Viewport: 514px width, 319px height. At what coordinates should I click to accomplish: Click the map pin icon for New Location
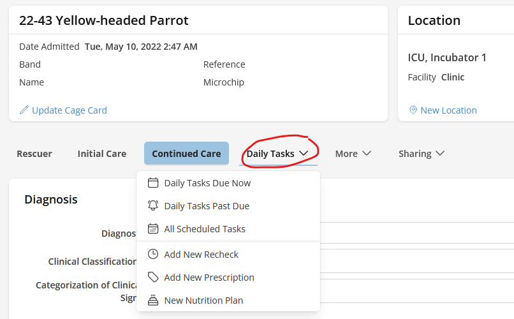(x=413, y=110)
